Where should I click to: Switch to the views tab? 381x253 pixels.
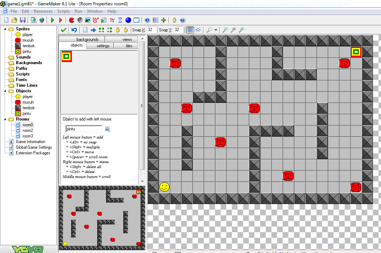(x=122, y=39)
